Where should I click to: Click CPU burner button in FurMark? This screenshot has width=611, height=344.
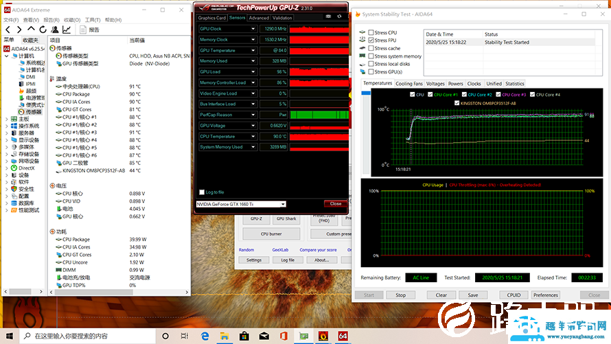click(x=271, y=234)
